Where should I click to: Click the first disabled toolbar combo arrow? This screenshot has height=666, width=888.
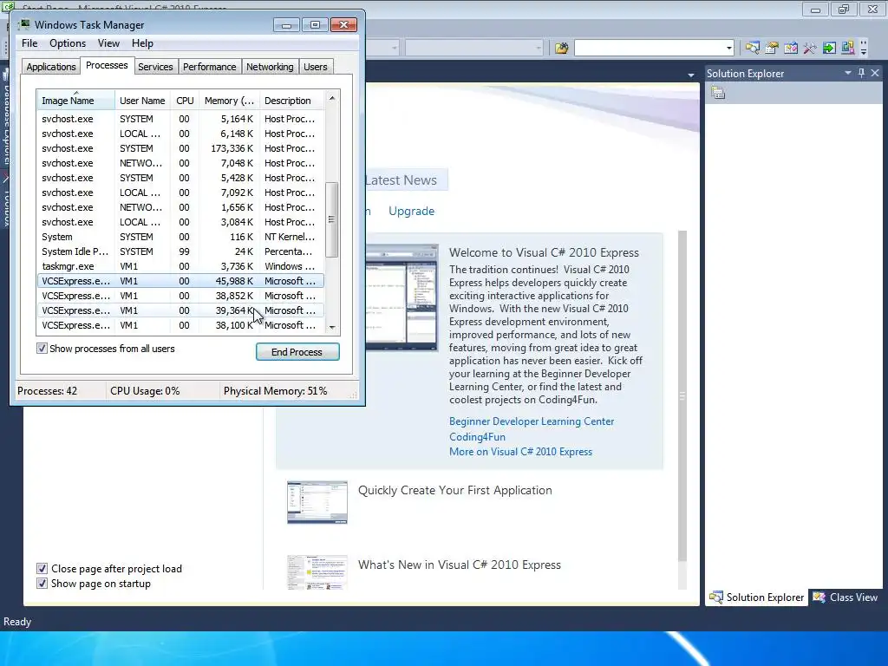(x=395, y=49)
